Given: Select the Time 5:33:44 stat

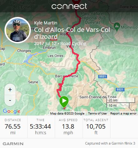Looking at the screenshot, I should click(x=40, y=127).
